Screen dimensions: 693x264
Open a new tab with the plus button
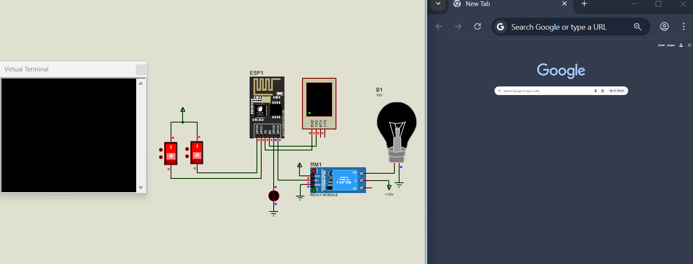[584, 4]
